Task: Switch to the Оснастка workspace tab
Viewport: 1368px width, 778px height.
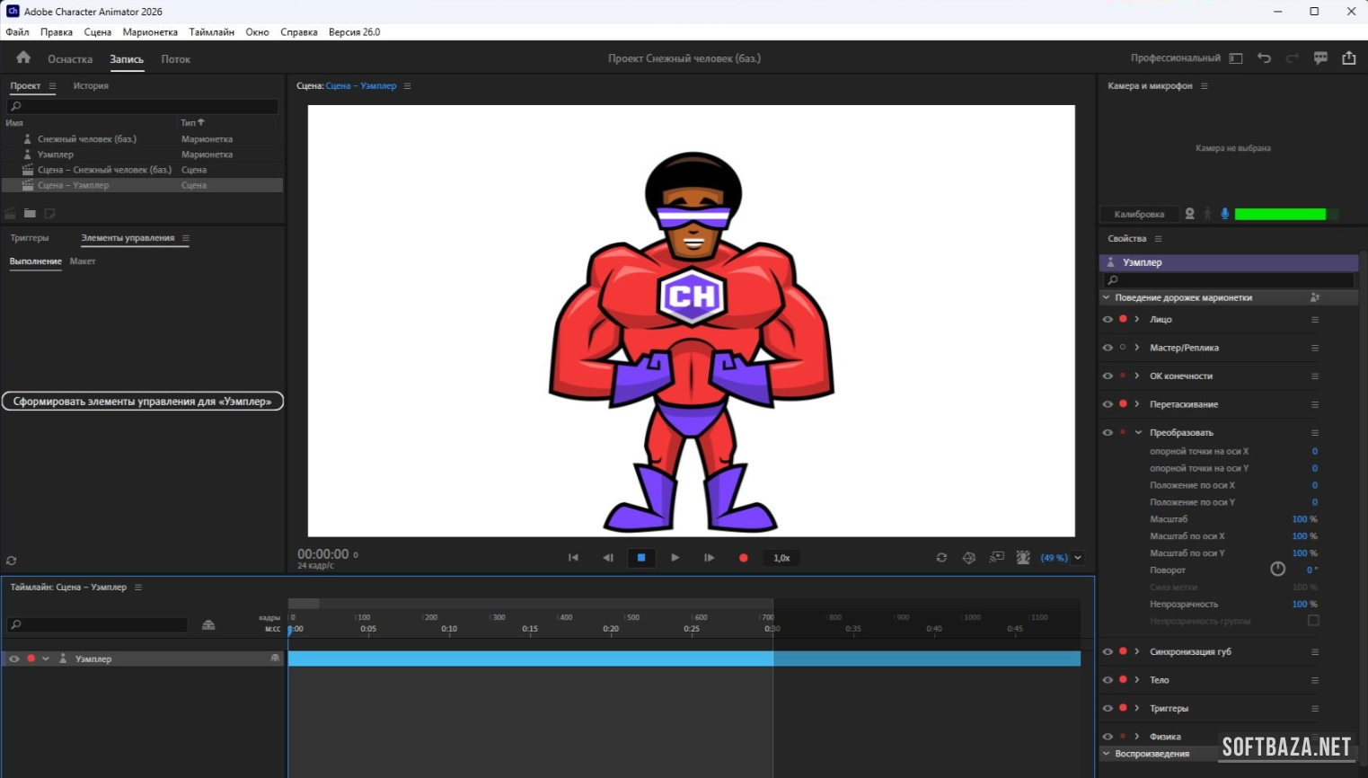Action: click(70, 59)
